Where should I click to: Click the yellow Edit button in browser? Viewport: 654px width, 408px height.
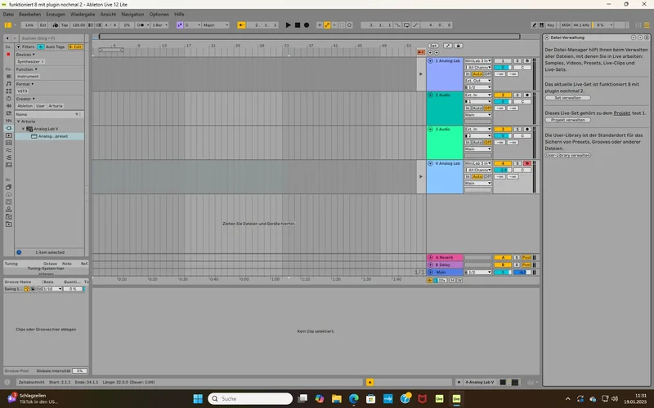tap(75, 47)
